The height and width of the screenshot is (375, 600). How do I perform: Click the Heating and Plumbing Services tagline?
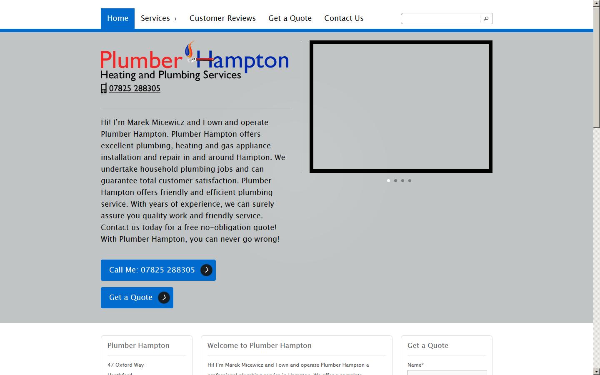click(171, 75)
